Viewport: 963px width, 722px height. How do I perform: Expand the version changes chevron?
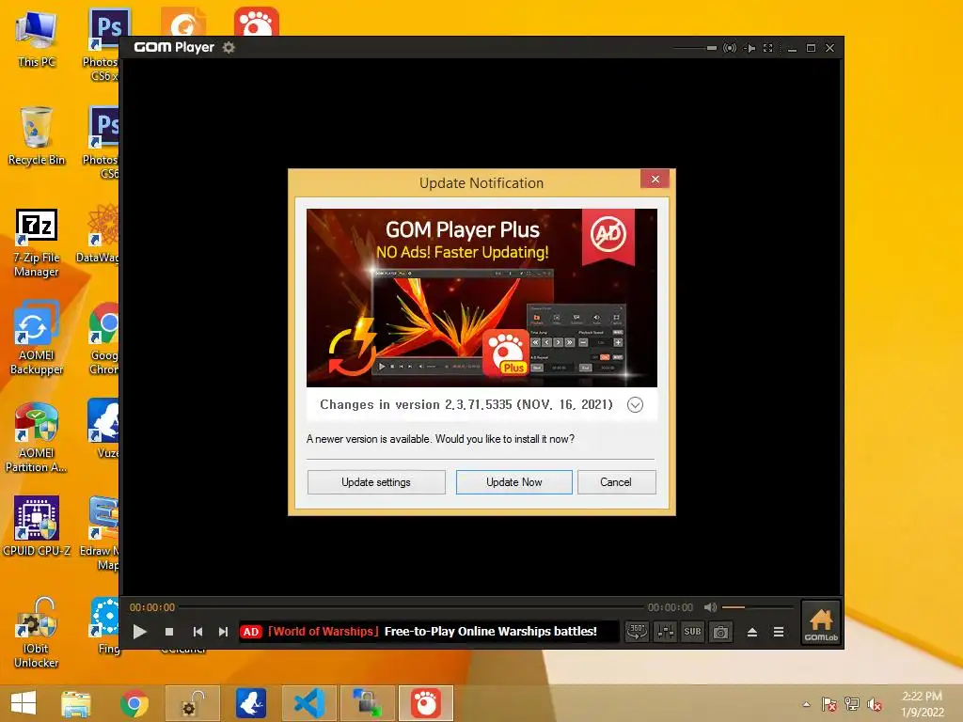[x=635, y=404]
